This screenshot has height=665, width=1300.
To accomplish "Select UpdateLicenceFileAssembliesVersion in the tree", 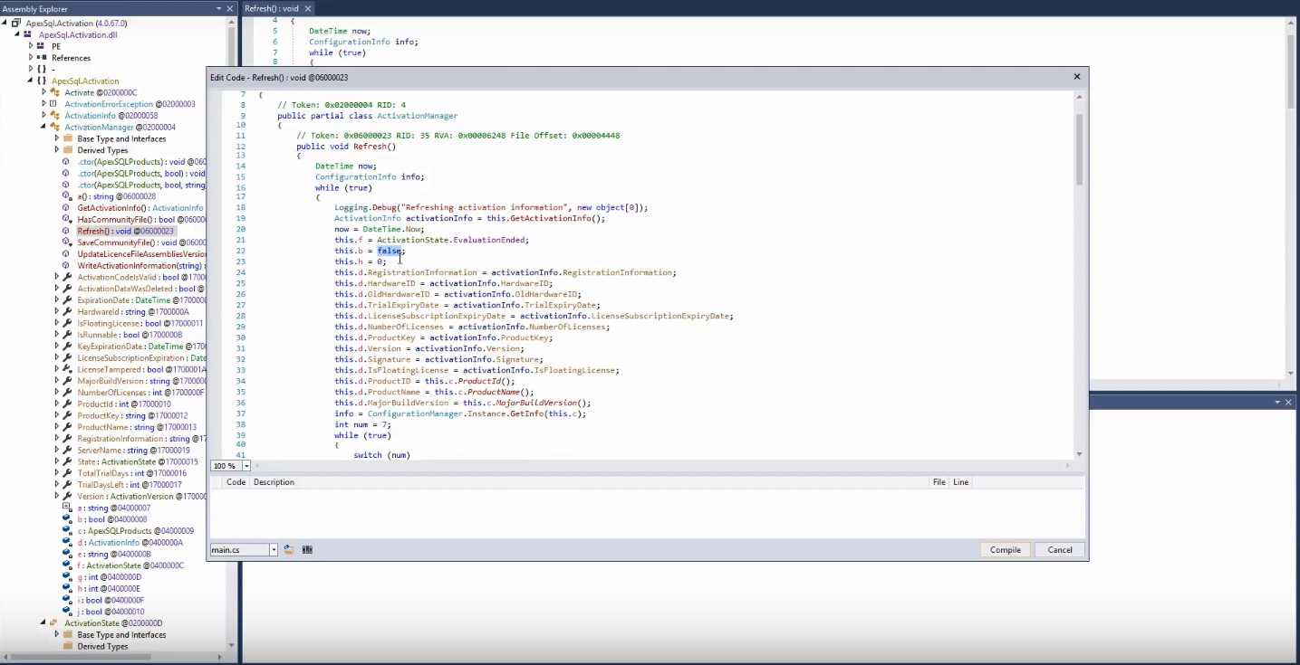I will [141, 254].
